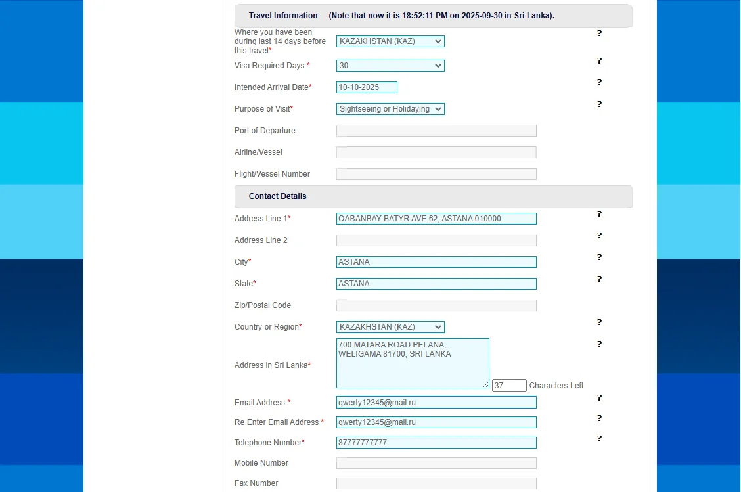Click the Port of Departure field
This screenshot has height=492, width=741.
click(436, 131)
